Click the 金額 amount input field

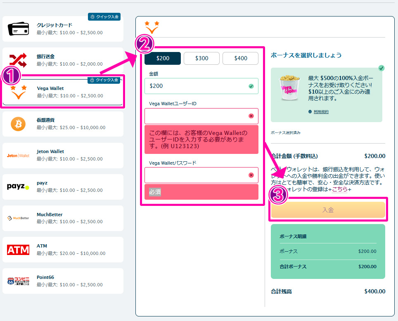(x=201, y=86)
